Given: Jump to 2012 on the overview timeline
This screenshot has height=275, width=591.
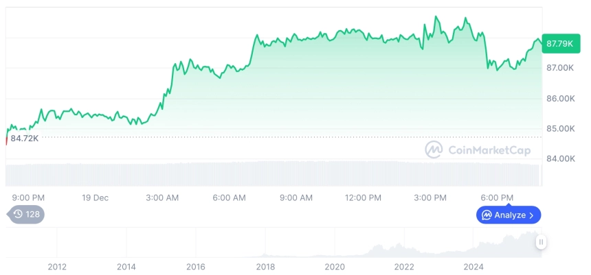Looking at the screenshot, I should coord(57,266).
